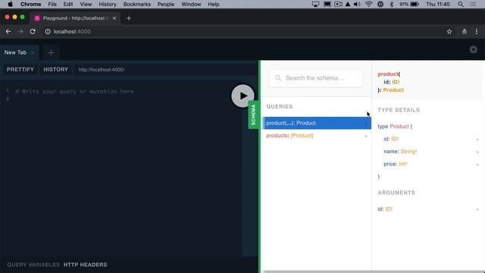The height and width of the screenshot is (273, 485).
Task: Collapse the green SCHEMA side tab
Action: 253,115
